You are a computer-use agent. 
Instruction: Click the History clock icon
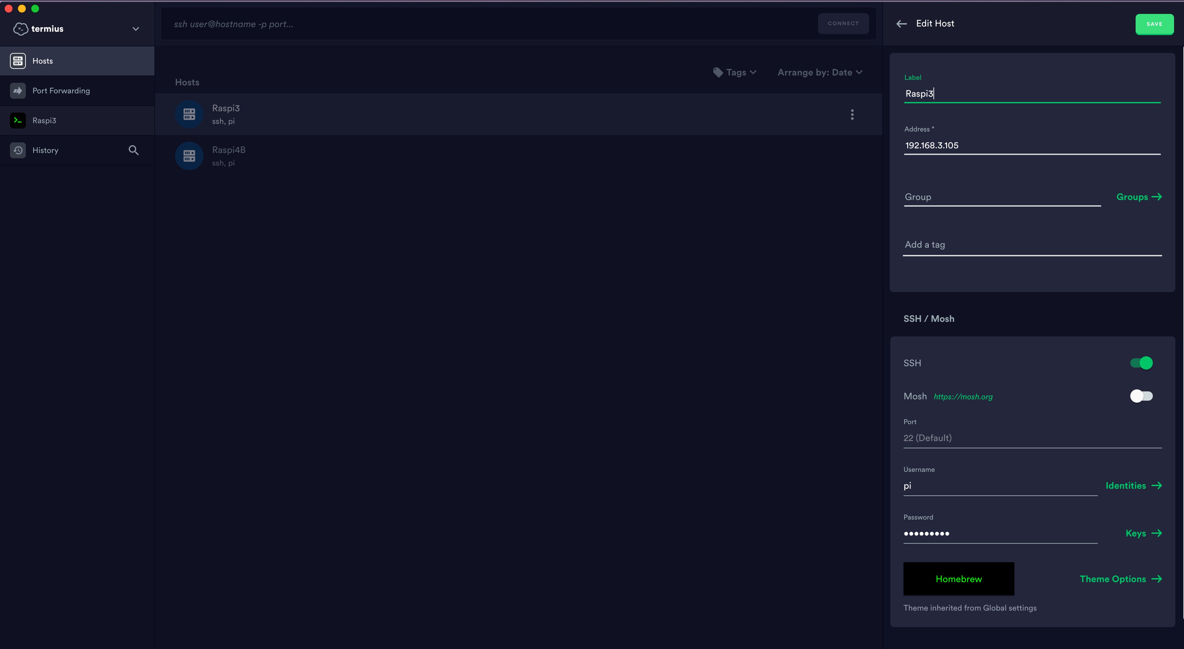pyautogui.click(x=18, y=150)
